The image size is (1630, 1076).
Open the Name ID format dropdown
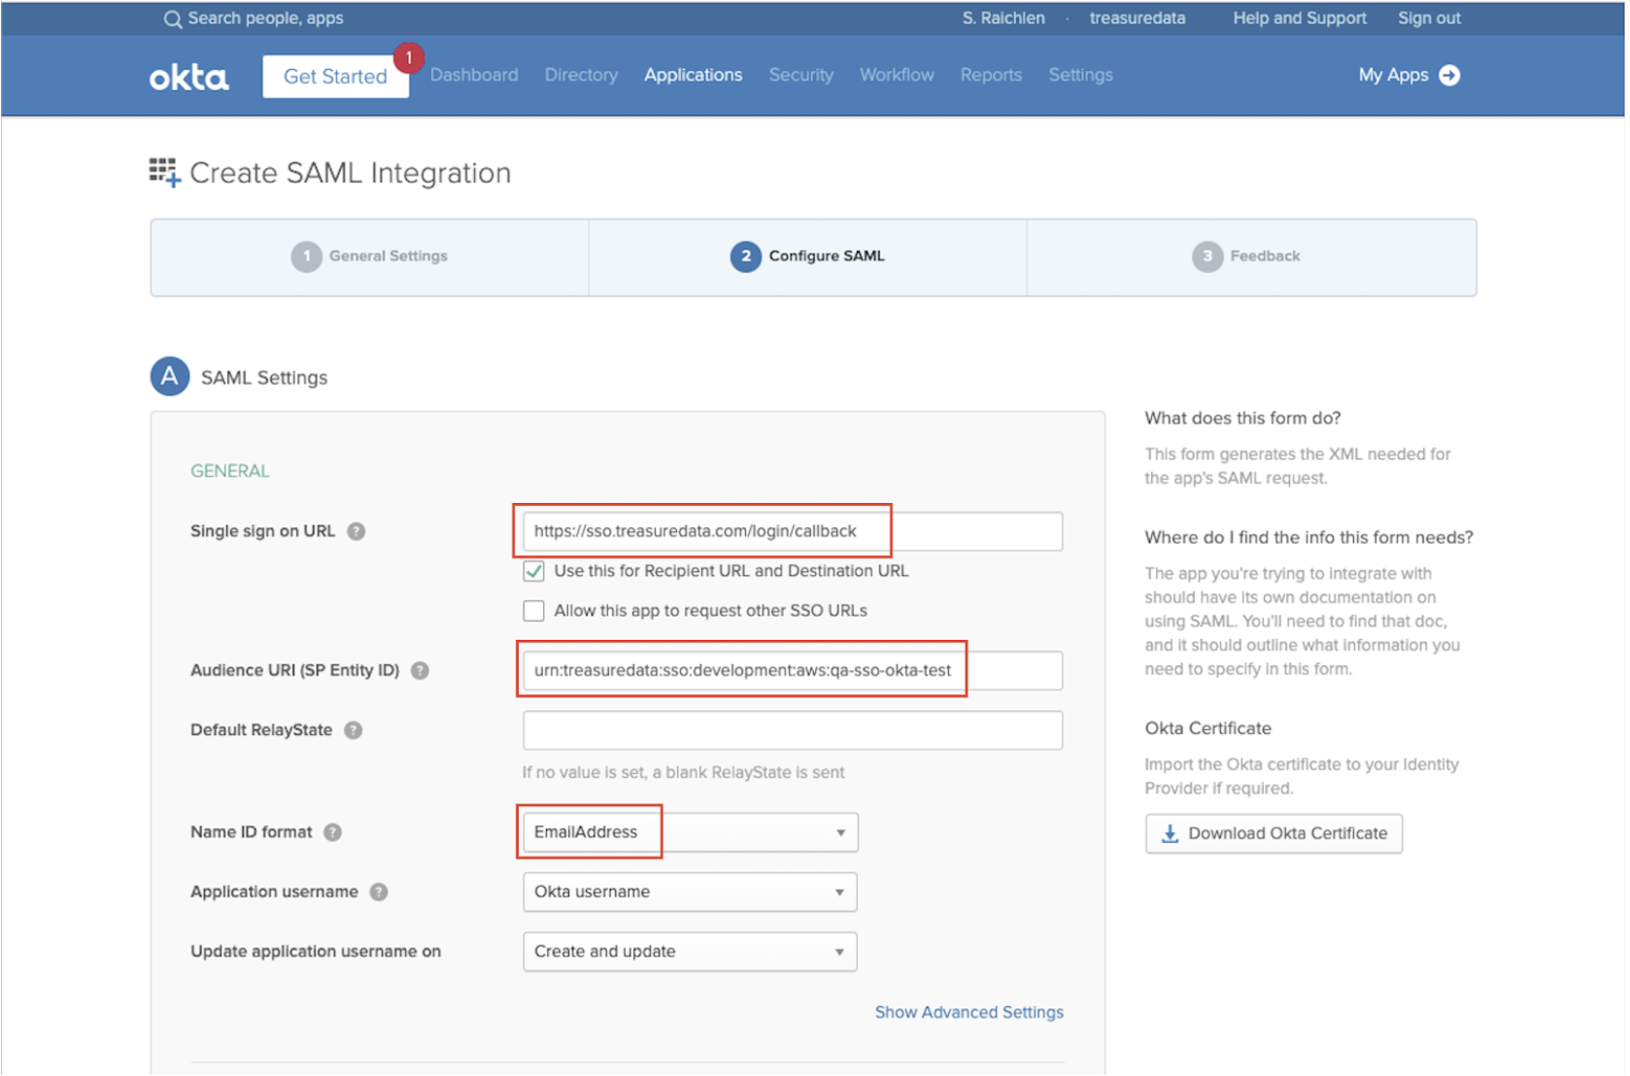[x=690, y=832]
